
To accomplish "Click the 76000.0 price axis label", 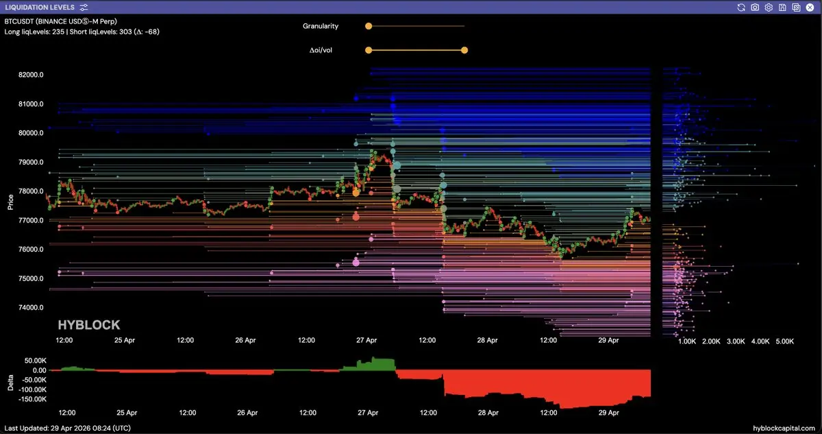I will tap(31, 250).
